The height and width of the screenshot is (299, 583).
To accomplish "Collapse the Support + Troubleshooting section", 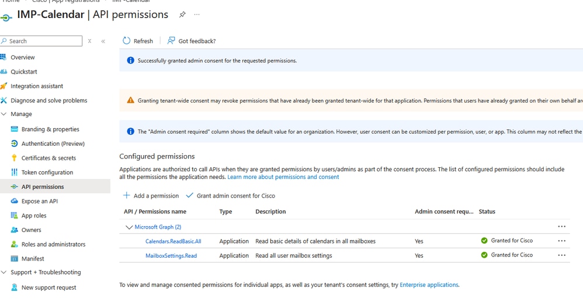I will pyautogui.click(x=4, y=273).
